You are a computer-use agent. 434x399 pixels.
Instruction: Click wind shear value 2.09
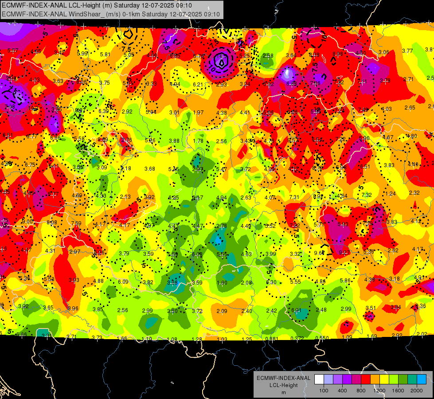[222, 311]
